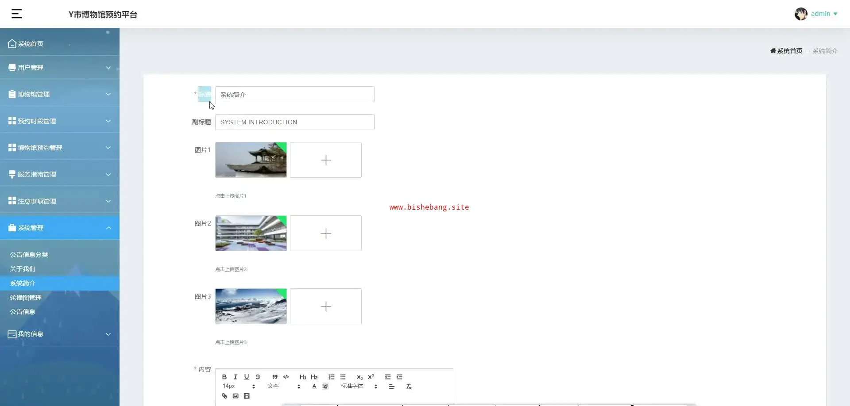Toggle the sidebar with the hamburger menu icon
Screen dimensions: 850x406
point(16,14)
